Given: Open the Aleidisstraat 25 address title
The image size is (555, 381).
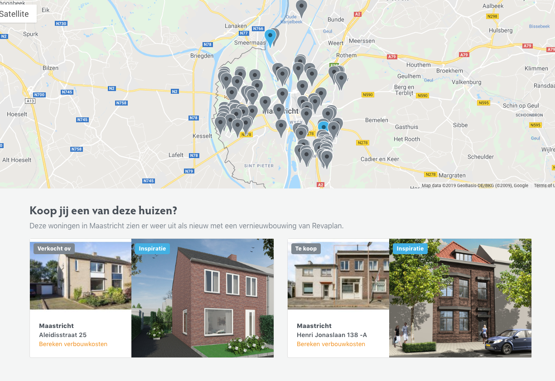Looking at the screenshot, I should point(63,335).
